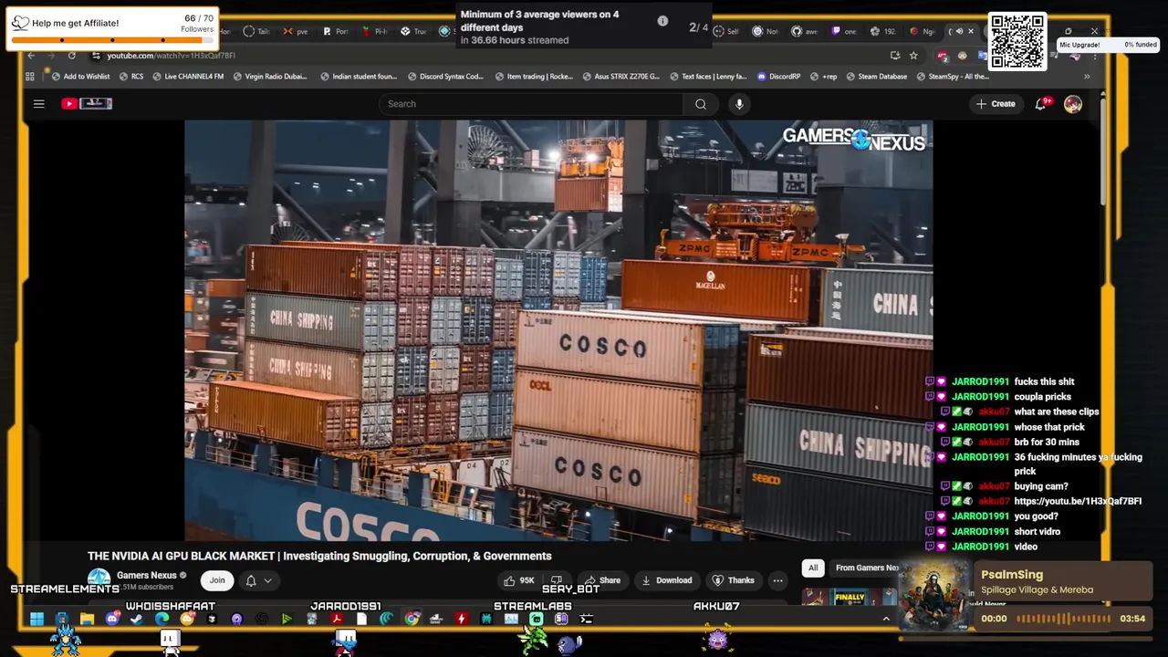Screen dimensions: 1168x657
Task: Open the youtu.be link in chat
Action: click(1078, 501)
